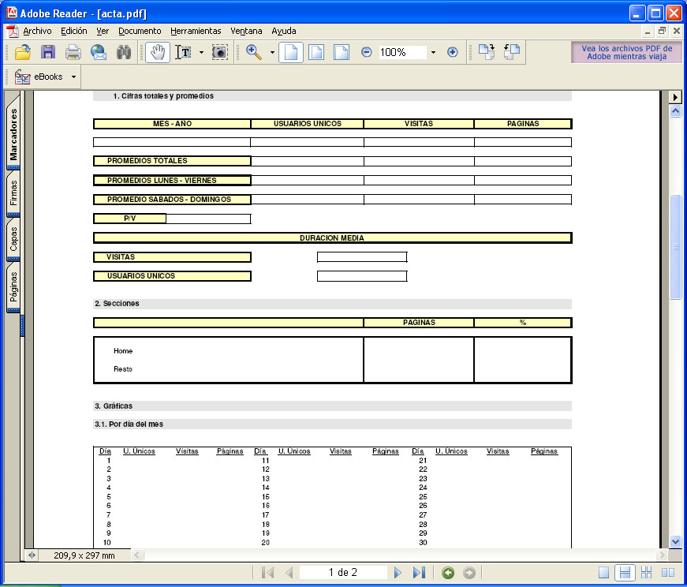Click the binoculars Search icon
The width and height of the screenshot is (687, 587).
[124, 53]
